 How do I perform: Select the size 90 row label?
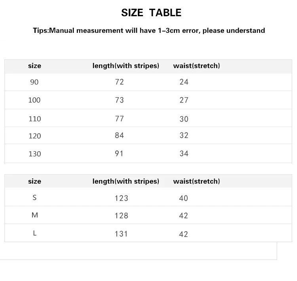(x=34, y=82)
